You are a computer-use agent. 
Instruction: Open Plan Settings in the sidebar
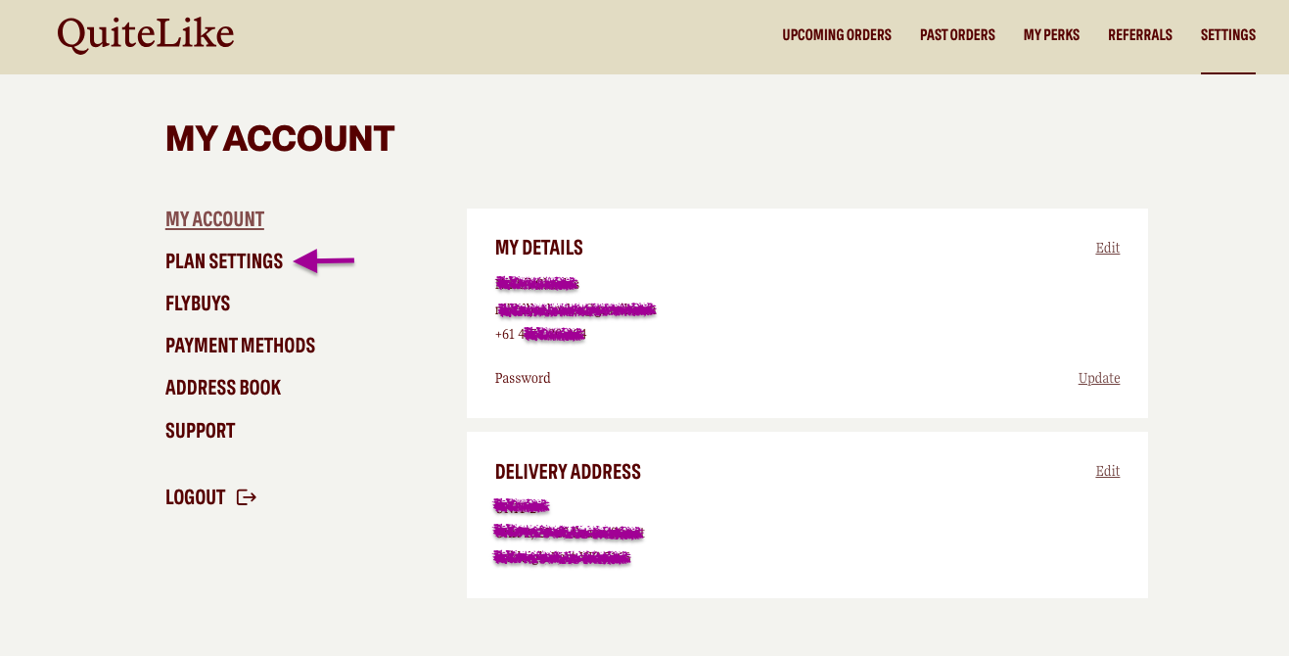(x=224, y=261)
